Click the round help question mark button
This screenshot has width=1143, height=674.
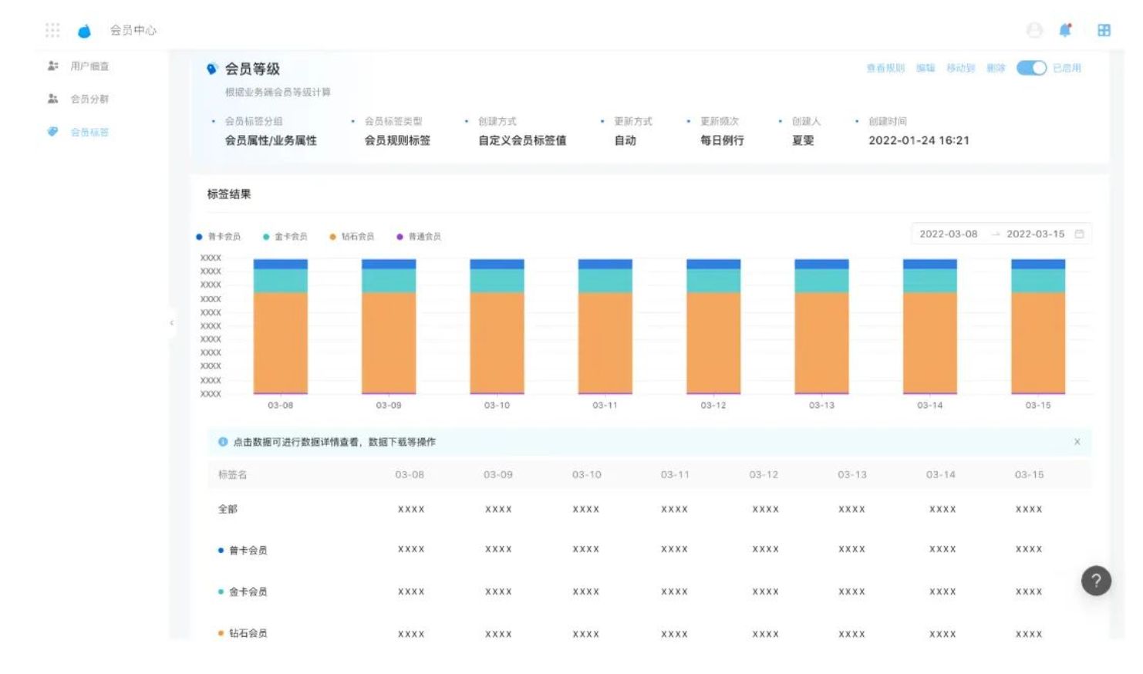[x=1095, y=581]
